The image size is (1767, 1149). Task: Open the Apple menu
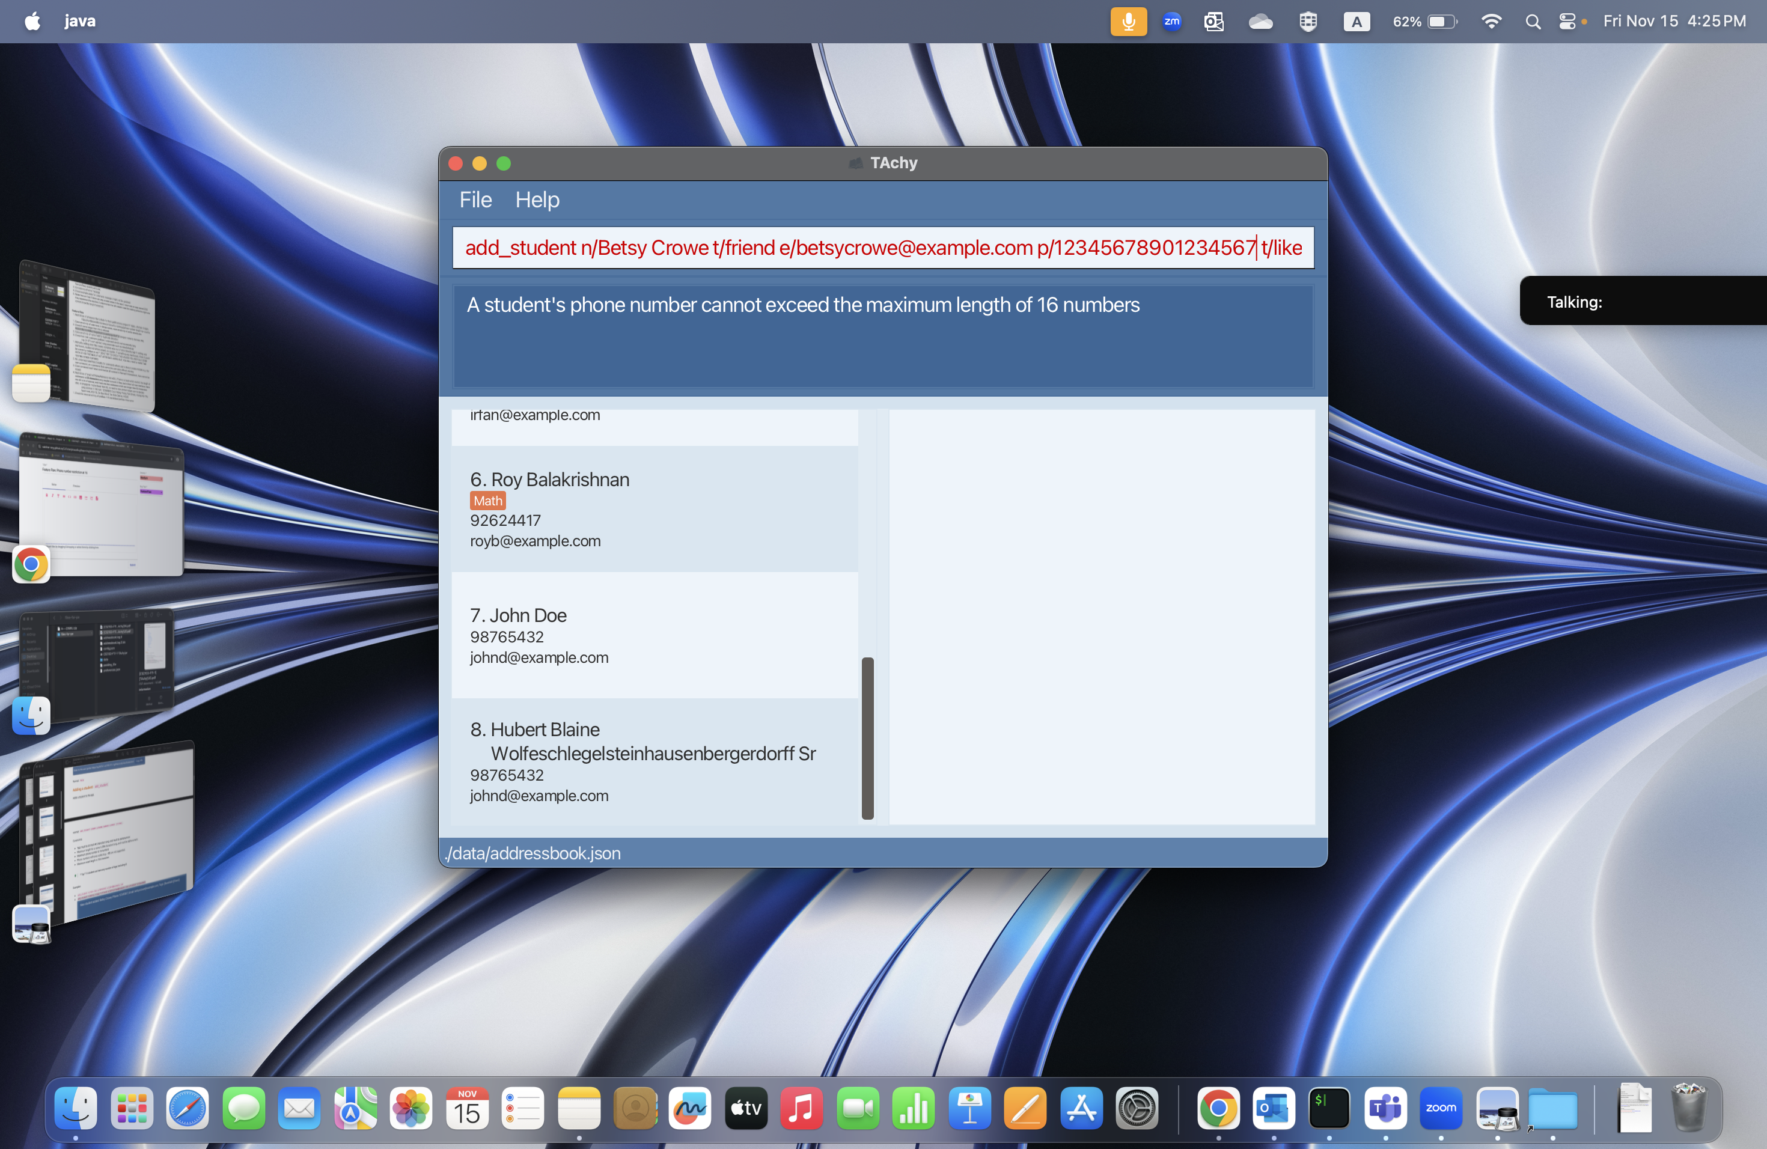click(x=32, y=21)
